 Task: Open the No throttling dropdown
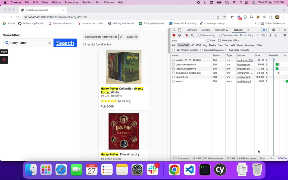tap(249, 35)
